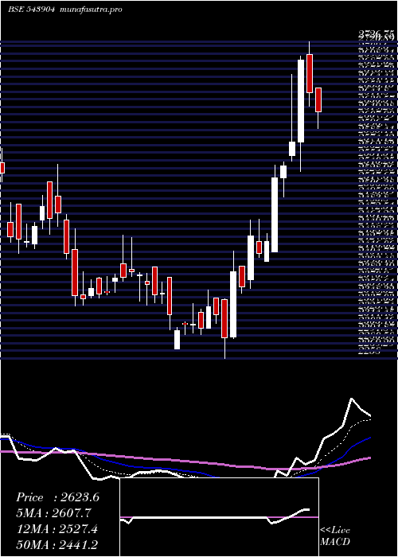Select the 5MA : 2607.7 value

tap(53, 513)
